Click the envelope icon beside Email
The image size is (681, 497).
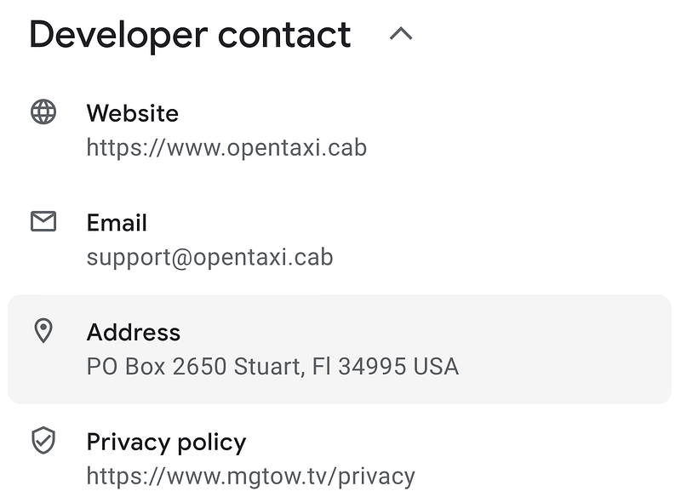click(x=43, y=221)
